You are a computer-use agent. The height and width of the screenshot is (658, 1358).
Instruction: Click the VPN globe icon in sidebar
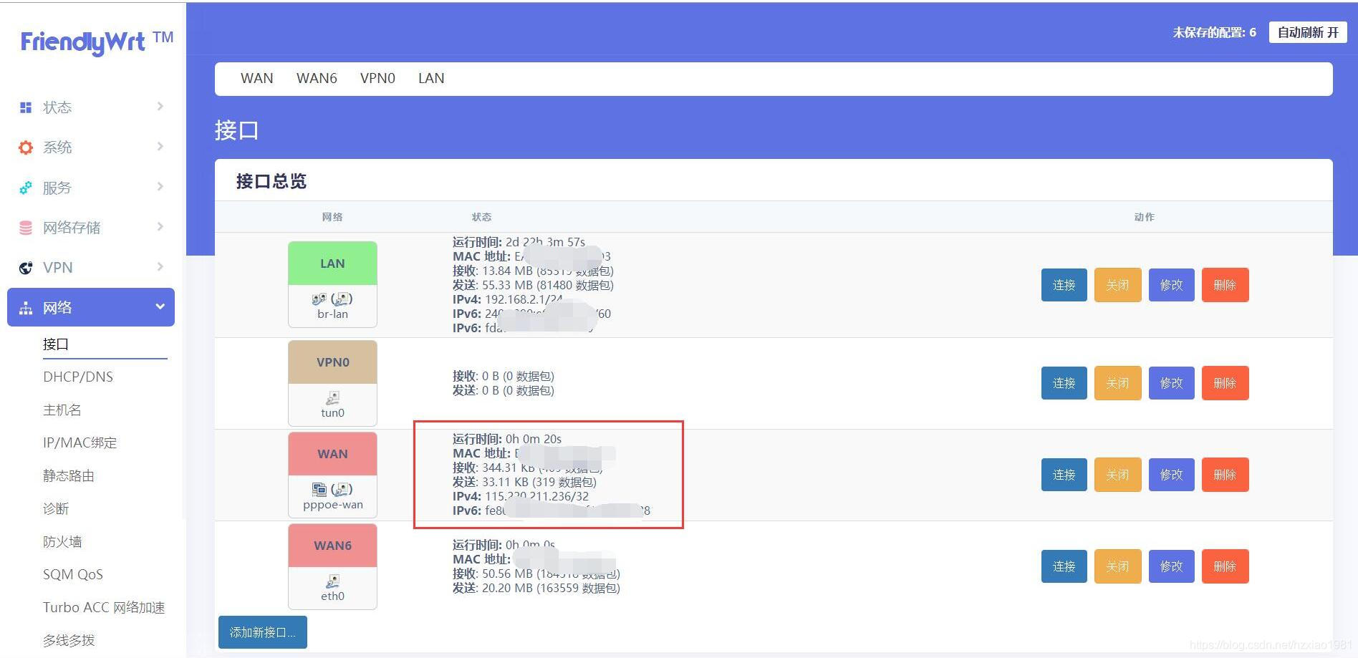click(x=26, y=268)
